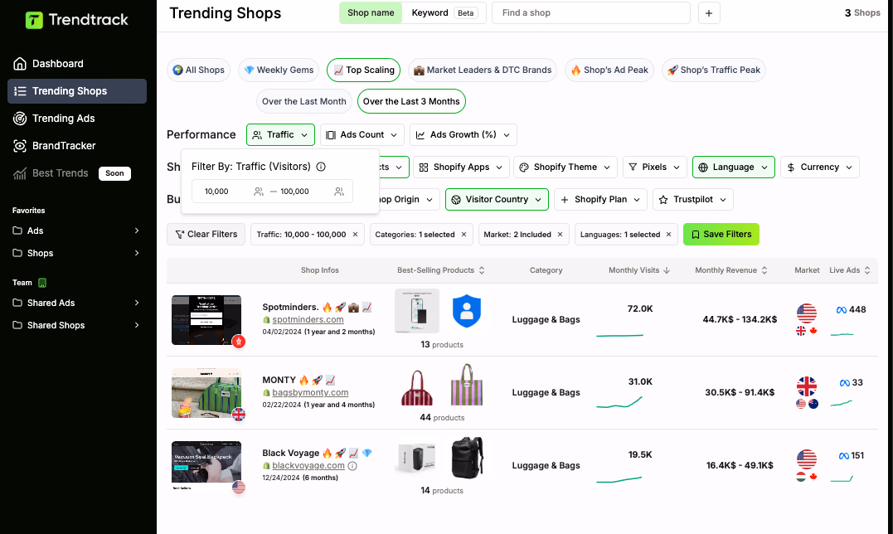The image size is (893, 534).
Task: Remove the Categories 1 selected filter
Action: click(x=463, y=235)
